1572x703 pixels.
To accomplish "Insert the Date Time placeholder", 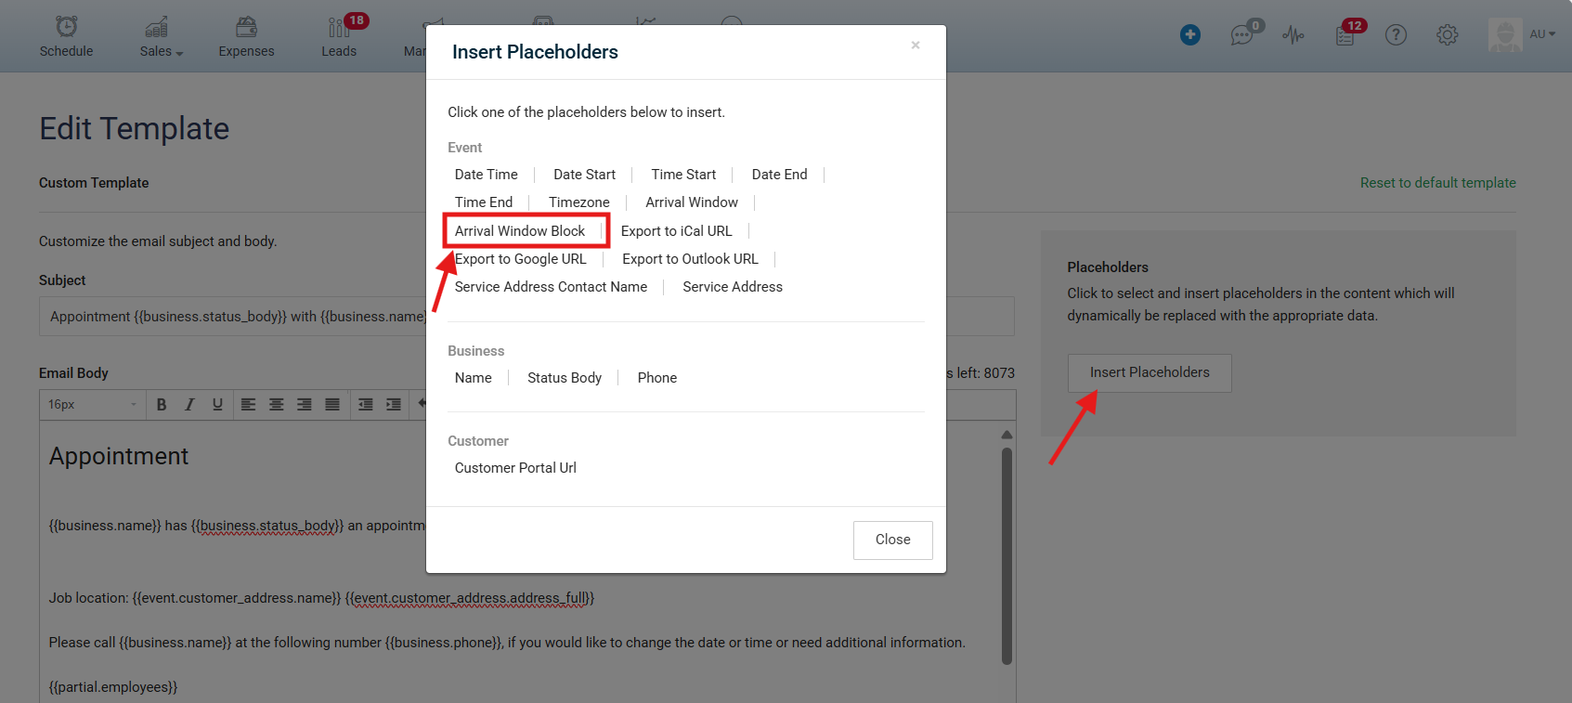I will pos(487,175).
